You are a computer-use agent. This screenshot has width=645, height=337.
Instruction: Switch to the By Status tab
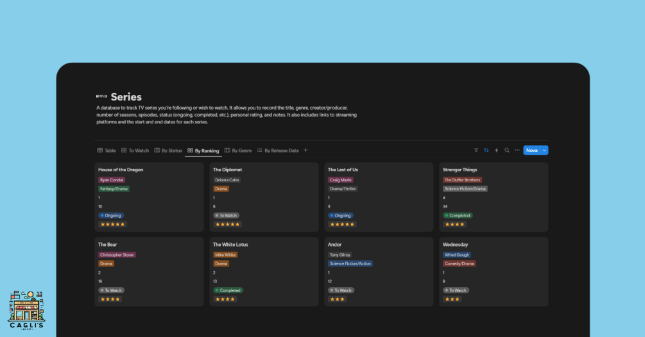(x=168, y=151)
